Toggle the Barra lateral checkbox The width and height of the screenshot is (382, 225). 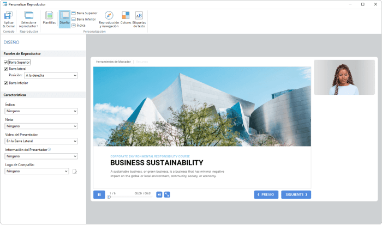point(5,69)
